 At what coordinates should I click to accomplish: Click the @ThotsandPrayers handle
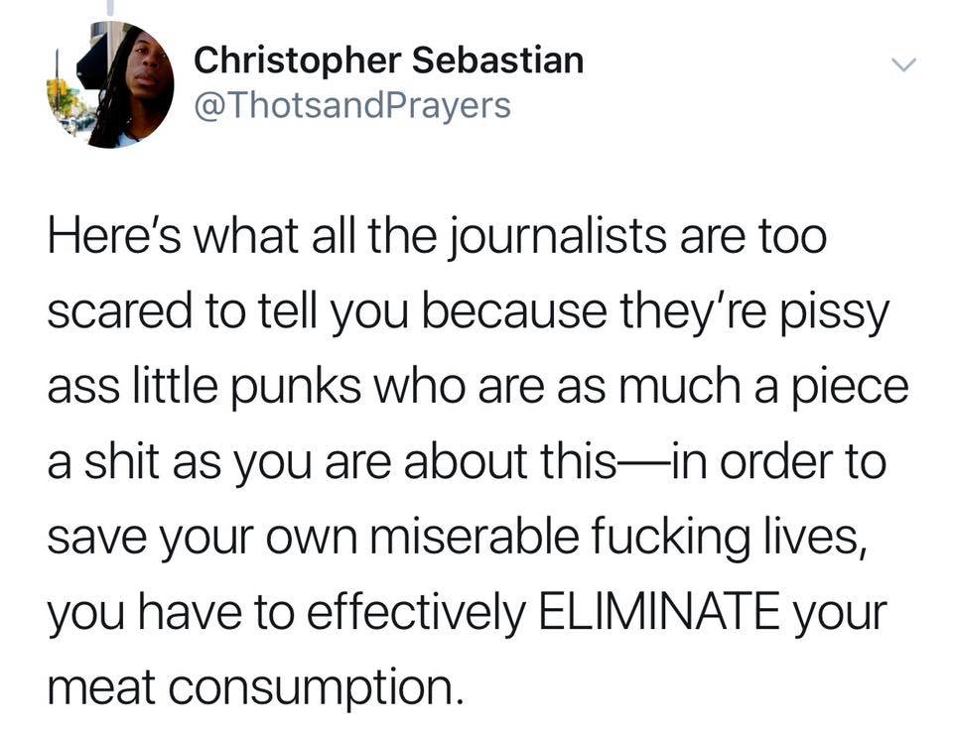(x=352, y=104)
